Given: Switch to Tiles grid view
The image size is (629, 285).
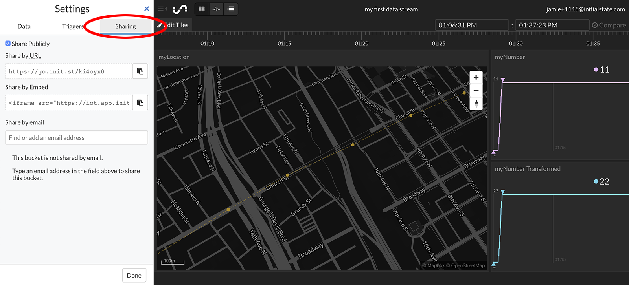Looking at the screenshot, I should coord(202,9).
